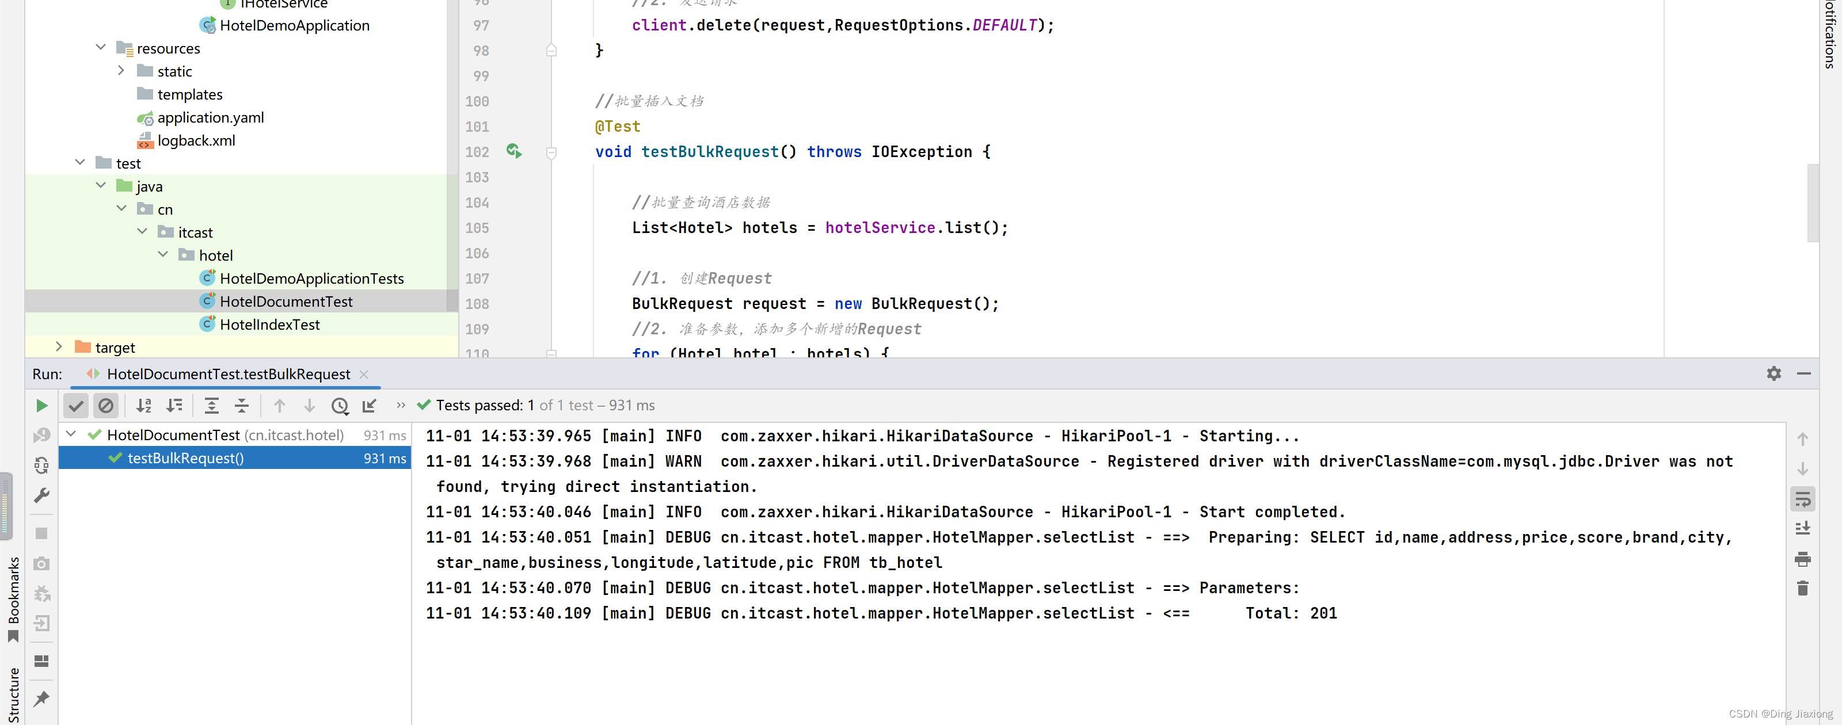
Task: Close the HotelDocumentTest.testBulkRequest run tab
Action: point(364,374)
